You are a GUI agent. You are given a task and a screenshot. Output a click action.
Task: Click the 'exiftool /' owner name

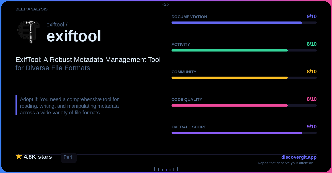tap(57, 25)
